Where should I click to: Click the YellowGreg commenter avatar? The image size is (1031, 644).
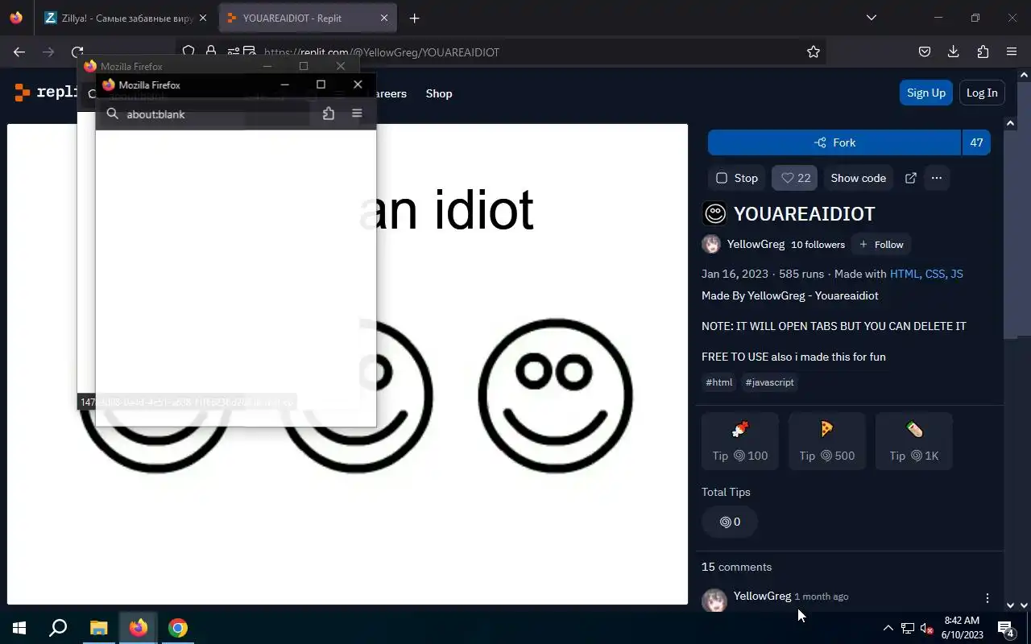pos(714,600)
